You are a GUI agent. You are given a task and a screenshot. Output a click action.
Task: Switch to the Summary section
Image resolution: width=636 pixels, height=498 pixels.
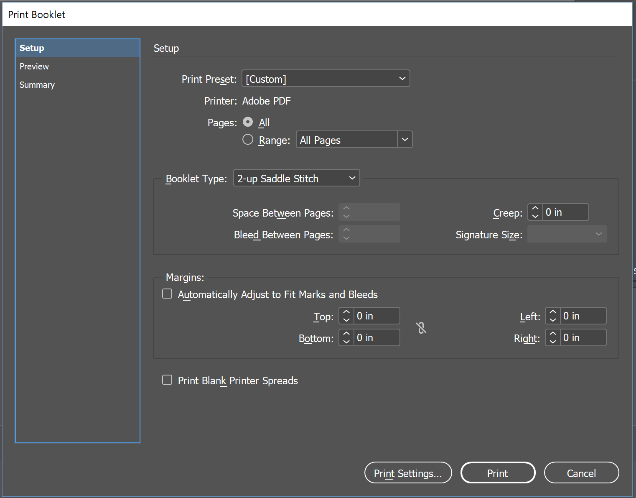(78, 85)
